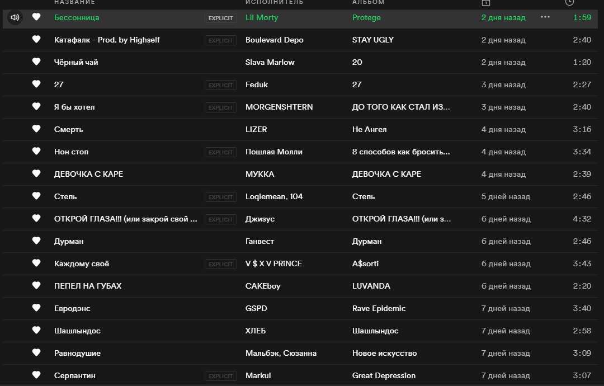Open the Новое искусство album

point(384,353)
